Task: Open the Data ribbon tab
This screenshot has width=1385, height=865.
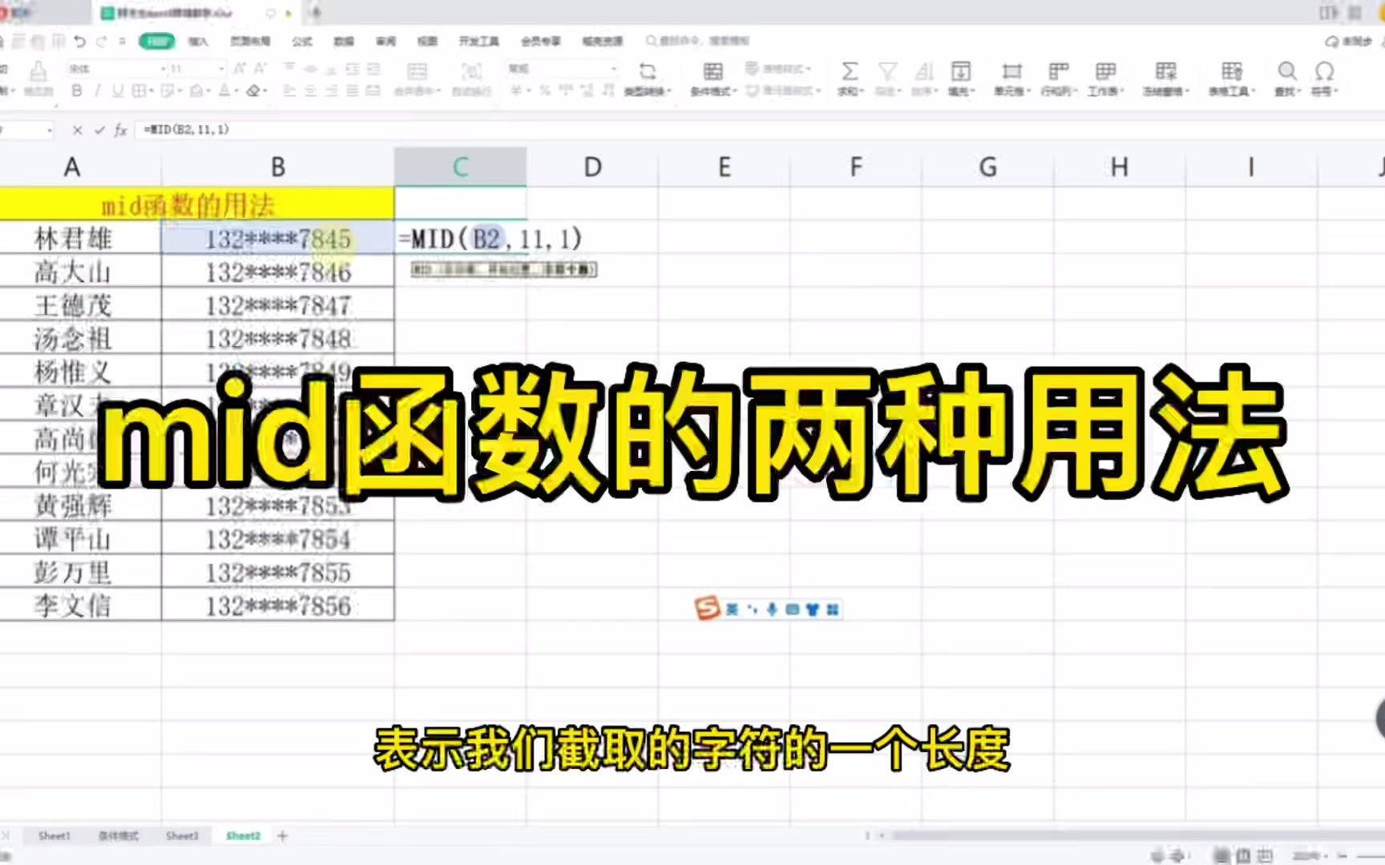Action: pos(344,41)
